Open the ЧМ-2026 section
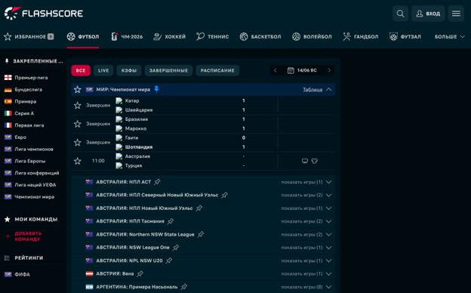The height and width of the screenshot is (293, 471). tap(127, 37)
